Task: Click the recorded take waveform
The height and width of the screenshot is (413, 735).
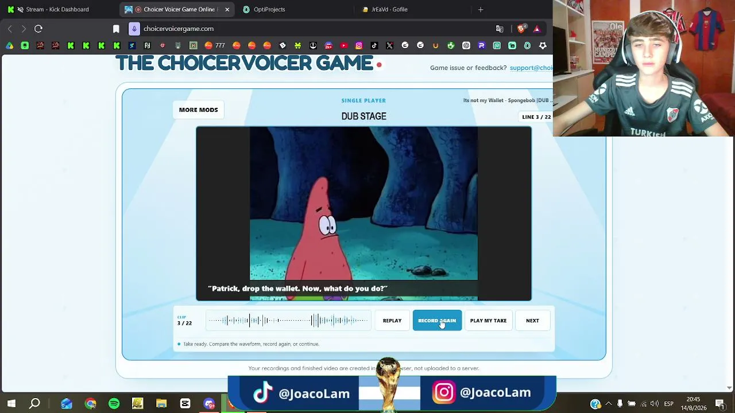Action: [288, 321]
